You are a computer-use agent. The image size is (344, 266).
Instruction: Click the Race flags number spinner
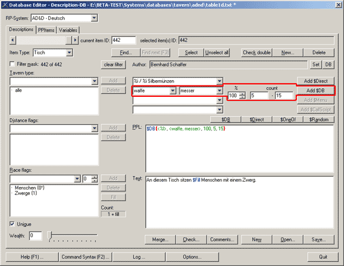[95, 179]
